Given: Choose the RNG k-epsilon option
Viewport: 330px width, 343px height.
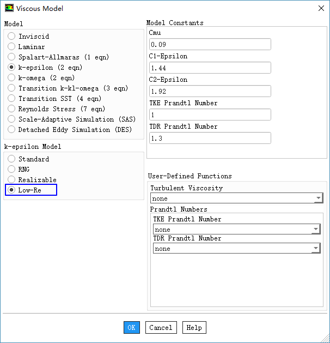Looking at the screenshot, I should (x=11, y=170).
